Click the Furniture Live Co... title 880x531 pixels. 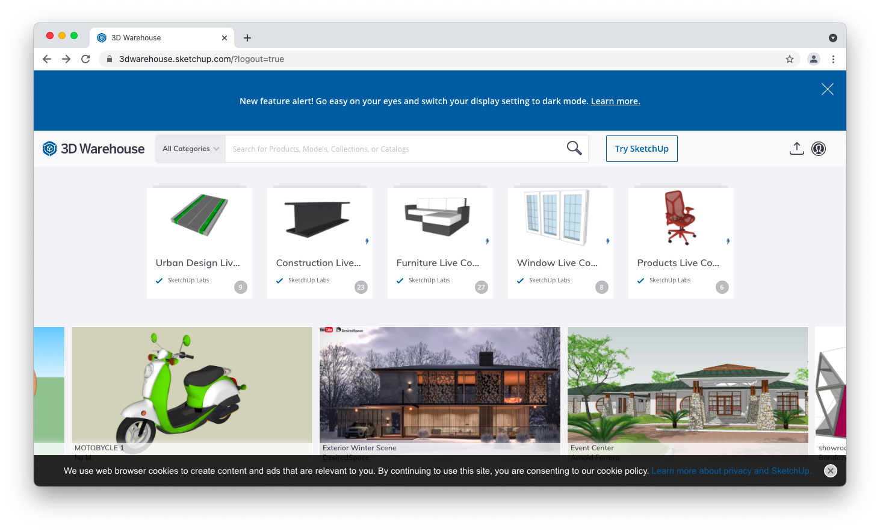point(438,263)
